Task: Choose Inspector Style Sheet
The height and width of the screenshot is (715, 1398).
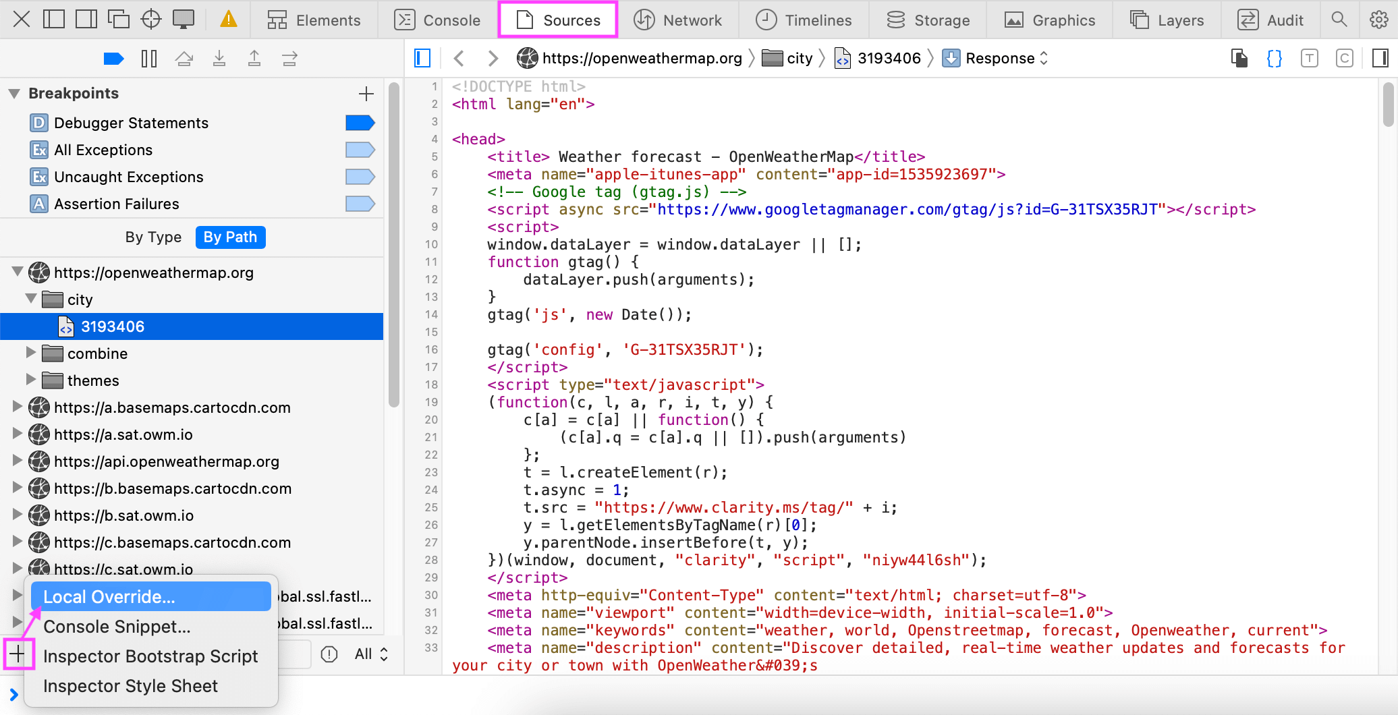Action: pyautogui.click(x=151, y=686)
